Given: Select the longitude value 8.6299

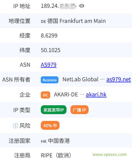Looking at the screenshot, I should 49,36.
